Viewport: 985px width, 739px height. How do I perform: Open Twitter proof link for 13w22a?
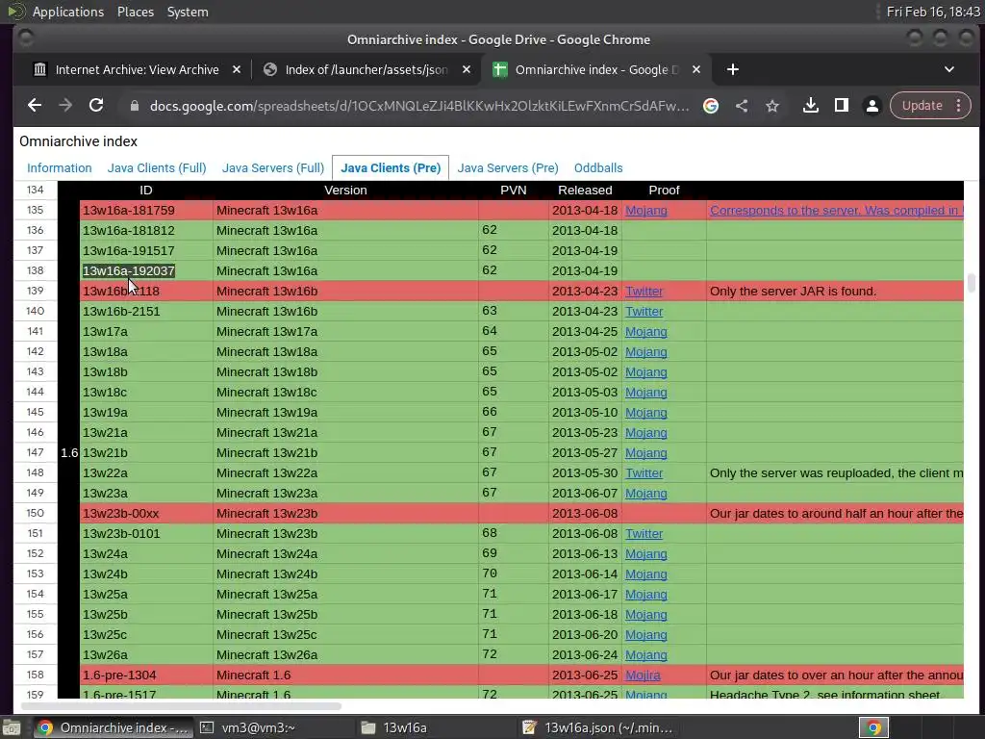point(644,472)
